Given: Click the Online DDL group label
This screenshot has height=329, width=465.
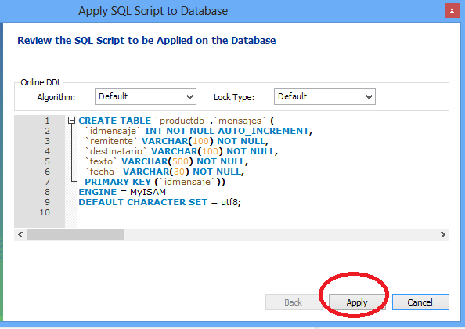Looking at the screenshot, I should click(x=41, y=82).
